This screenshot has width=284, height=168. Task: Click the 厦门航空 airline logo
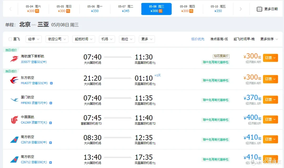tap(14, 100)
